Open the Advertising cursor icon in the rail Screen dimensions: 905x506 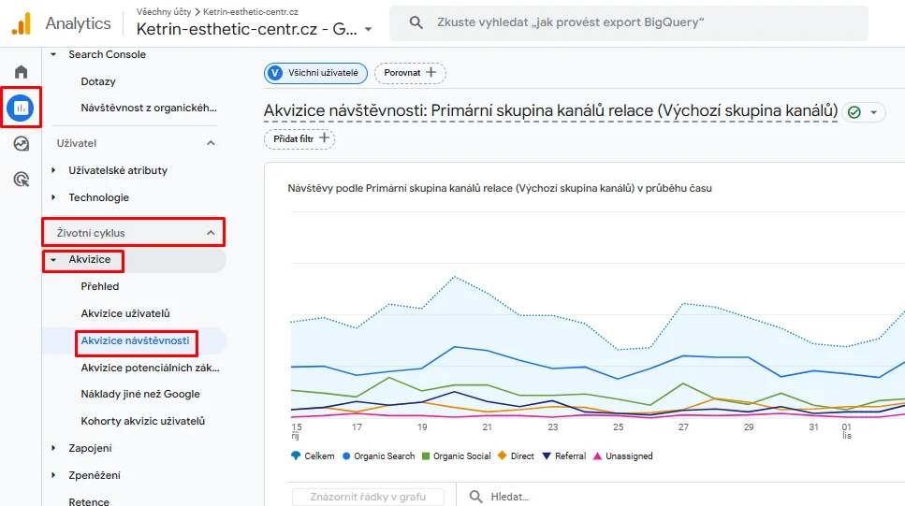point(22,180)
